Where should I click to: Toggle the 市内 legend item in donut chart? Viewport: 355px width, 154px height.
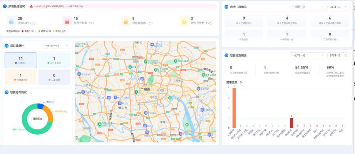[50, 102]
